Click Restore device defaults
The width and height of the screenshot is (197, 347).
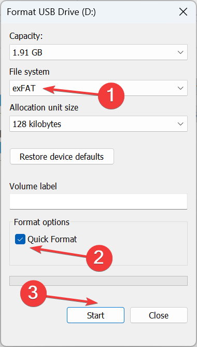62,157
